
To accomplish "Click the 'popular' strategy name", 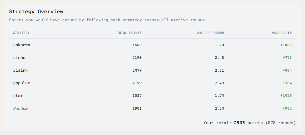I will [x=22, y=83].
